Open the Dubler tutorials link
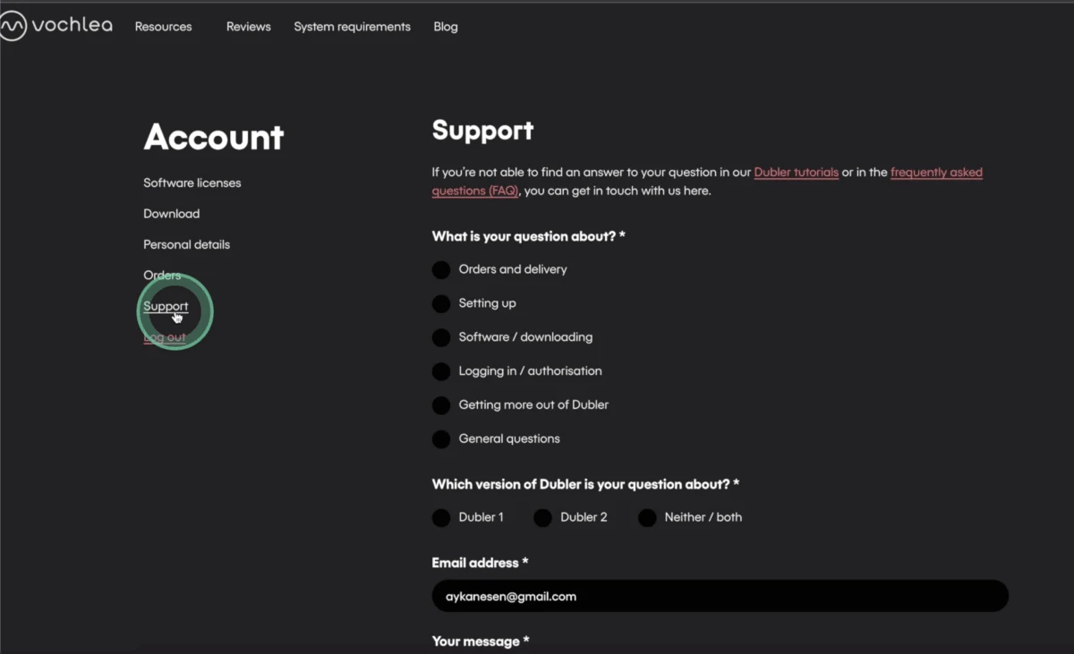Image resolution: width=1074 pixels, height=654 pixels. tap(797, 172)
